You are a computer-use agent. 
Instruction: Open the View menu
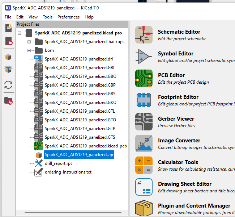(33, 17)
